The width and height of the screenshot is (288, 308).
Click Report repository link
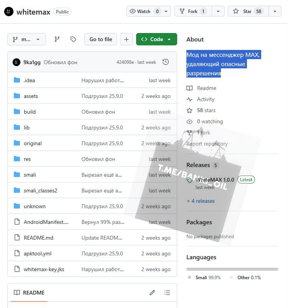coord(207,144)
